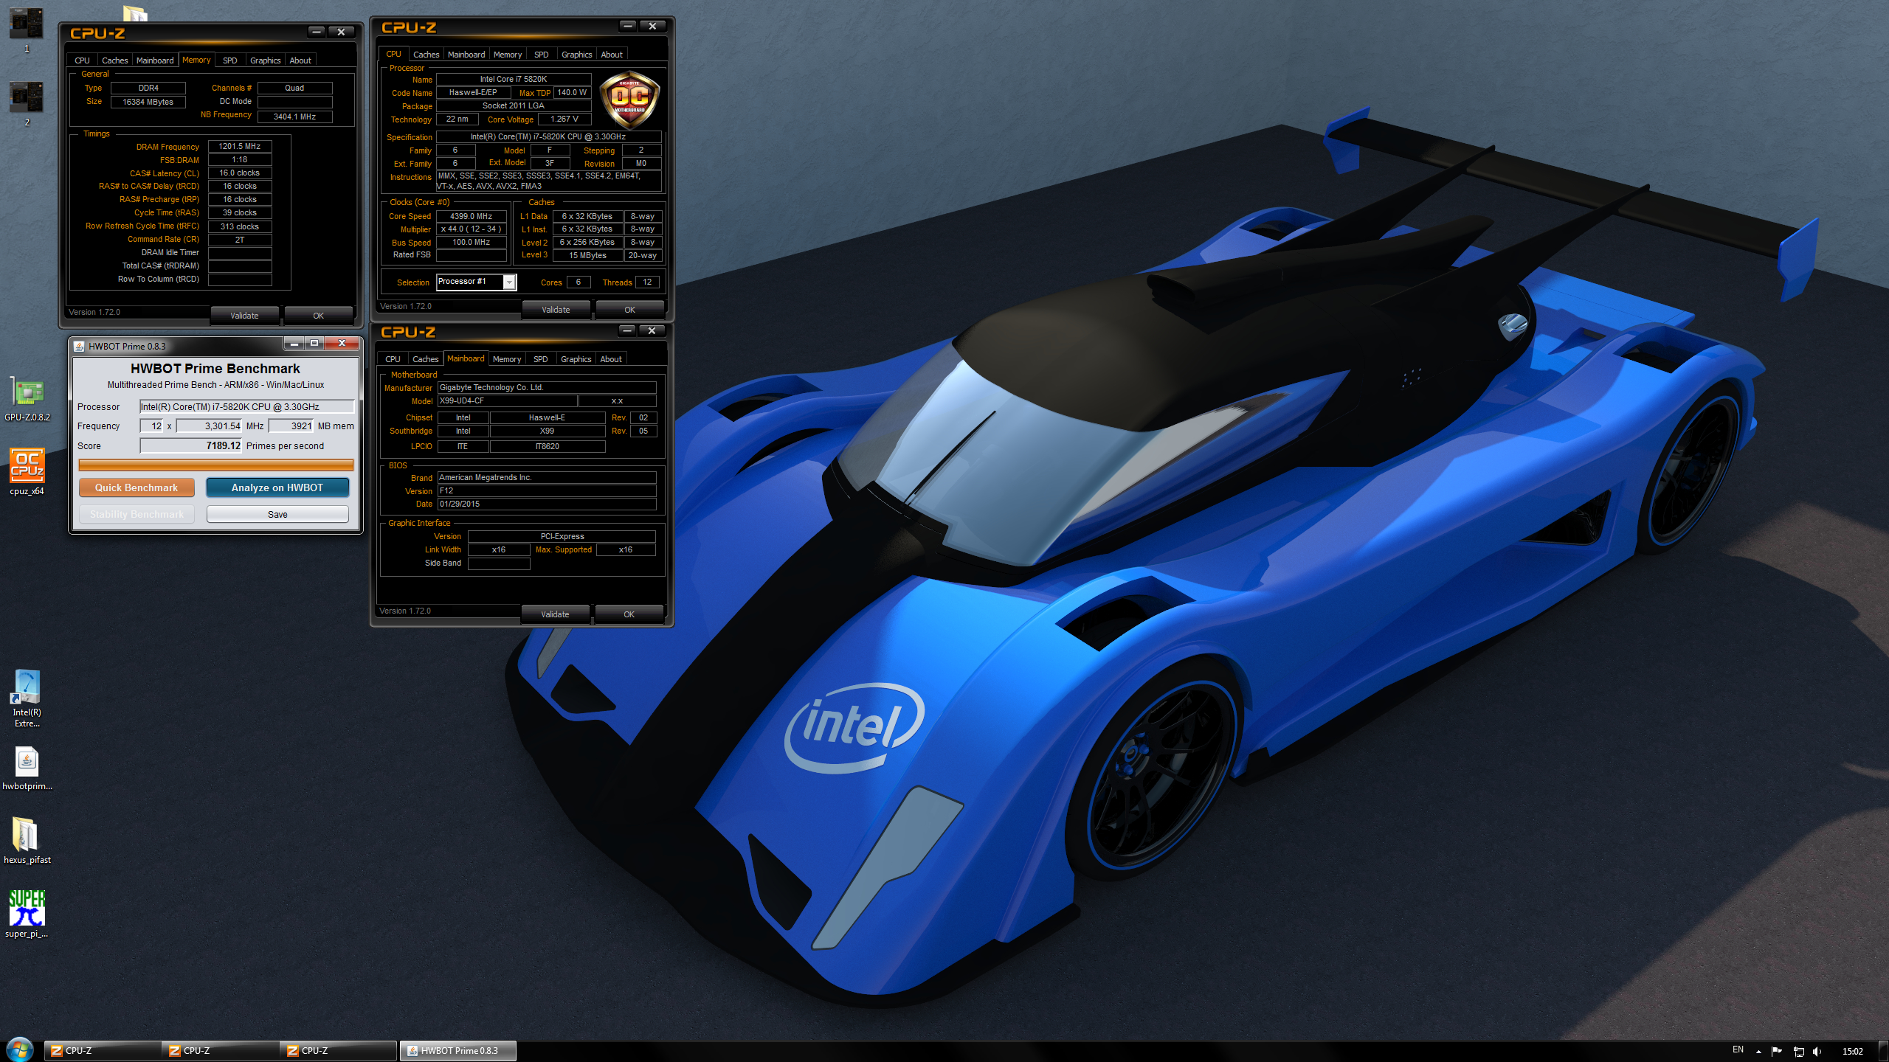Open desktop screenshot thumbnail labeled 1

tap(27, 29)
